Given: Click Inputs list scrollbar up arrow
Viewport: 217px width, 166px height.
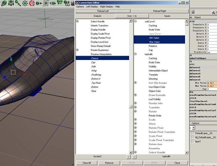Looking at the screenshot, I should coord(187,21).
